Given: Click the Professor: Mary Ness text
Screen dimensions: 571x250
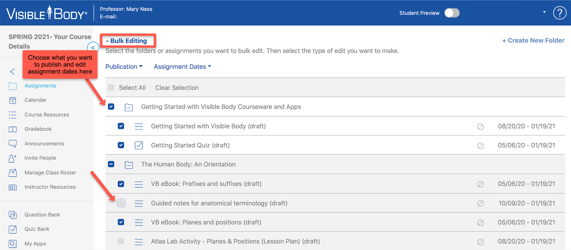Looking at the screenshot, I should point(126,9).
